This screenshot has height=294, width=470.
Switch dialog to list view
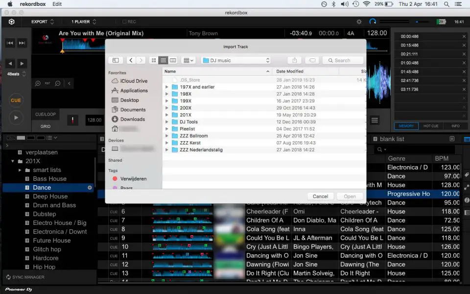163,60
